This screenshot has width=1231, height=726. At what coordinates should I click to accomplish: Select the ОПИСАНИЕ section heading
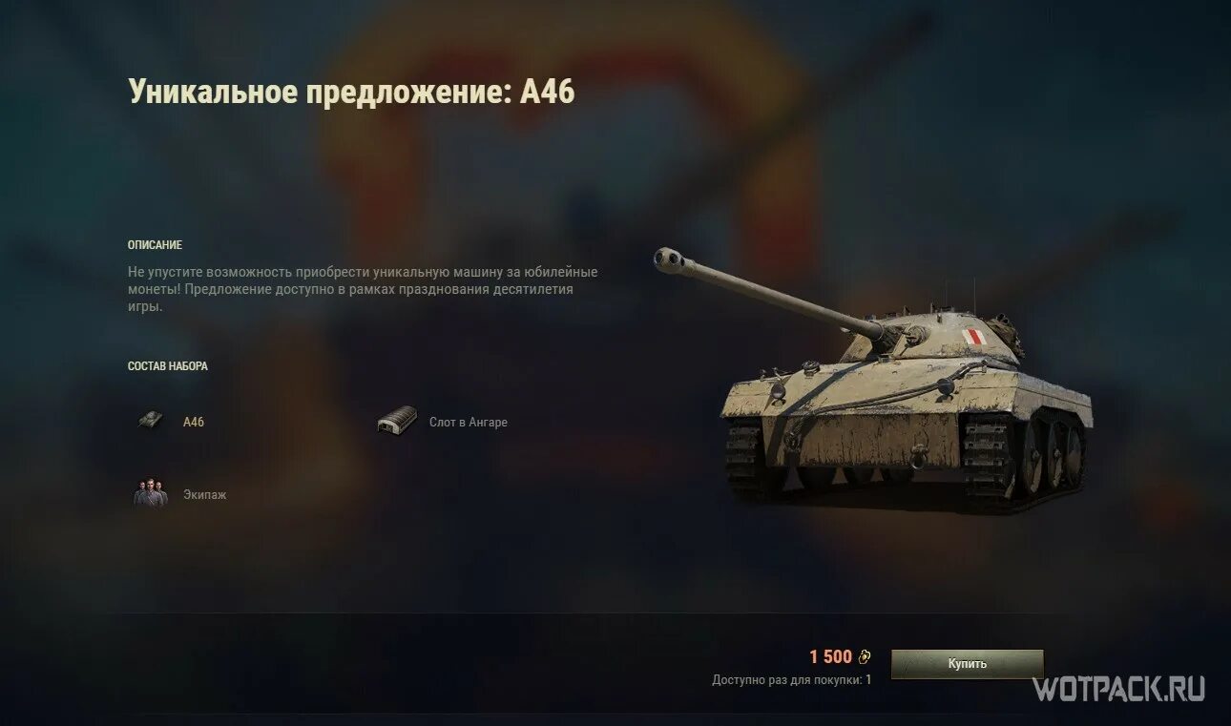(x=155, y=245)
